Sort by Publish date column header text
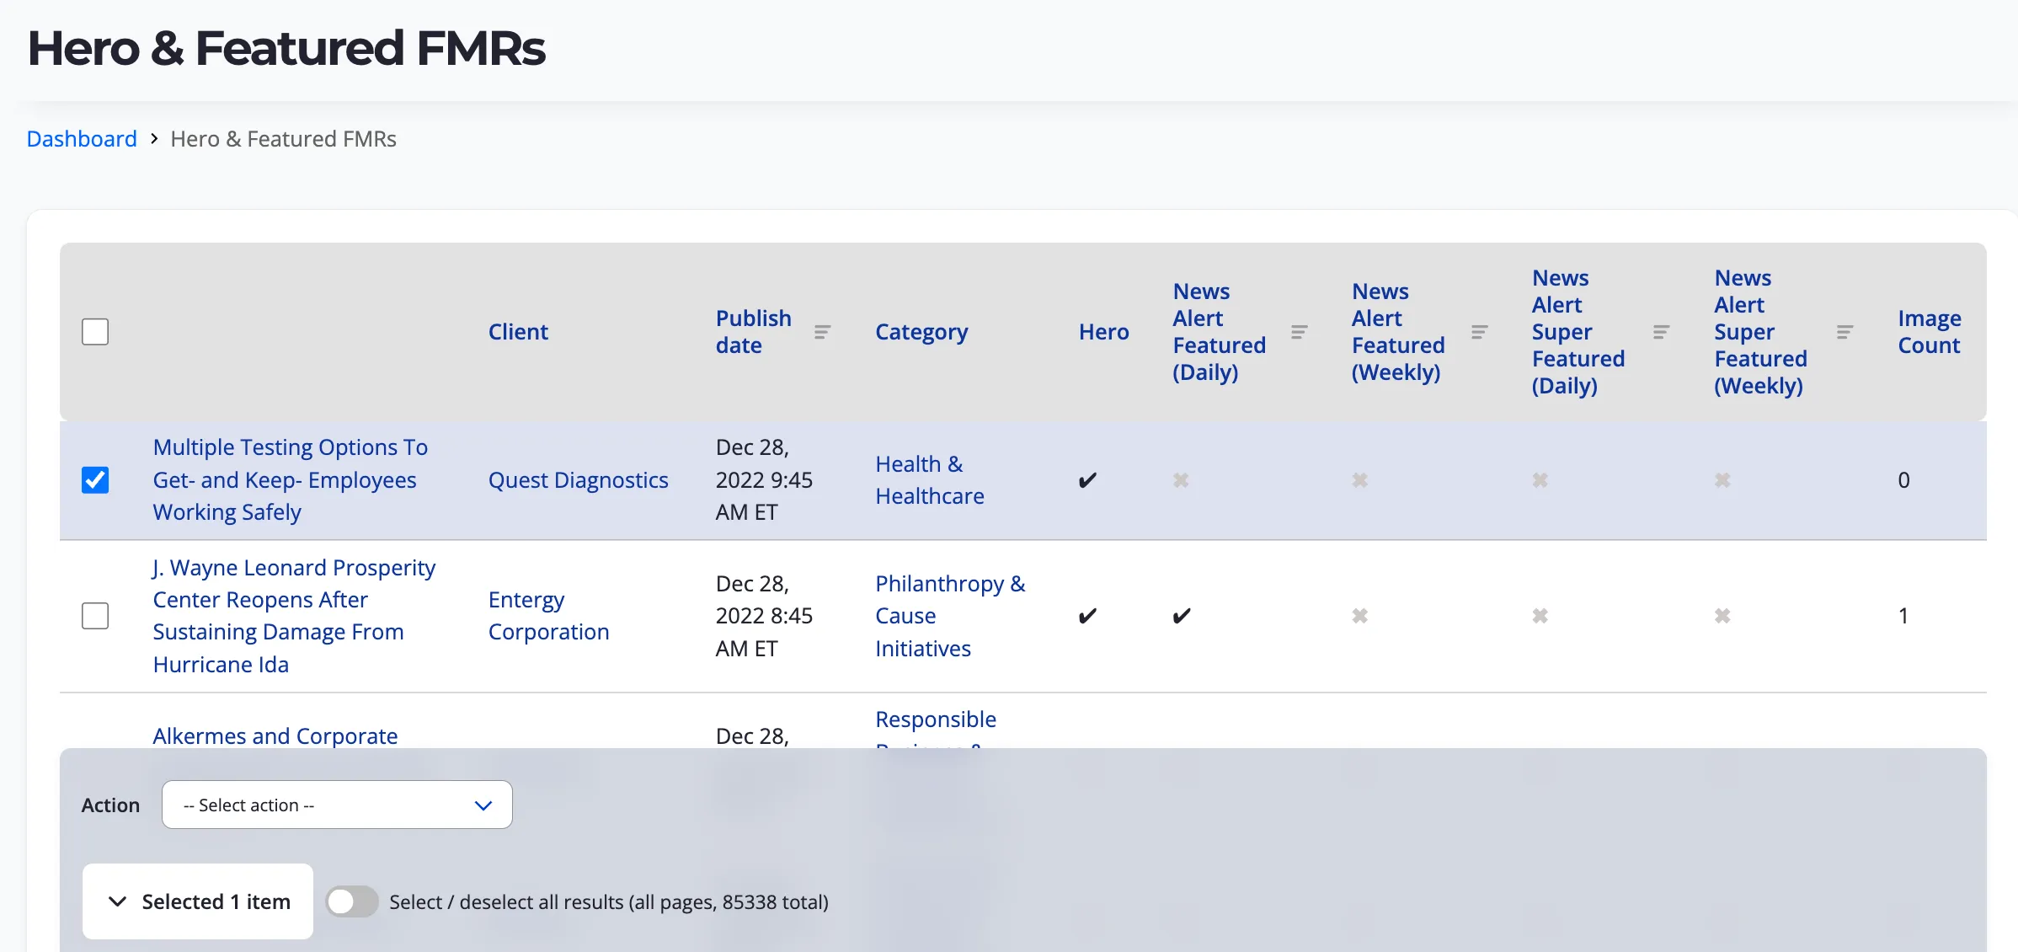Viewport: 2018px width, 952px height. tap(754, 332)
